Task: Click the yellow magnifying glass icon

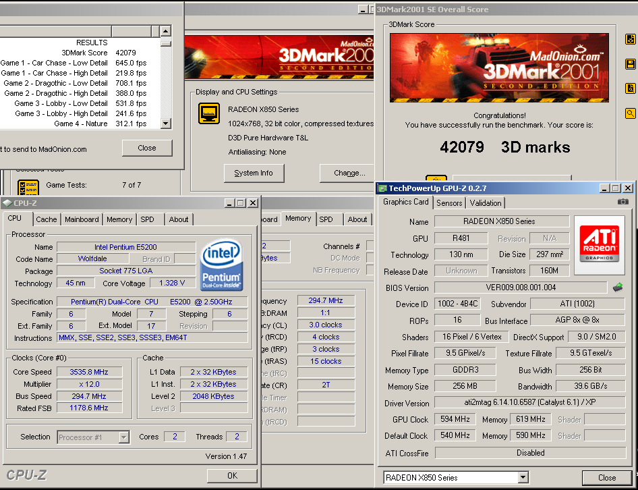Action: [631, 113]
